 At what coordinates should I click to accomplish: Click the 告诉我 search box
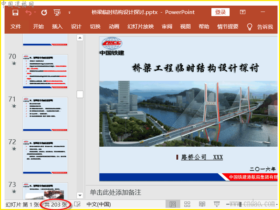click(265, 27)
